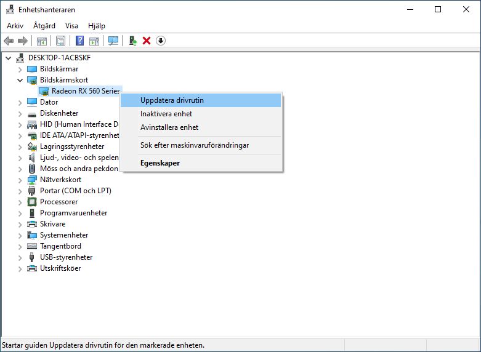Select the Radeon RX 560 Series text
Screen dimensions: 481x352
click(86, 91)
